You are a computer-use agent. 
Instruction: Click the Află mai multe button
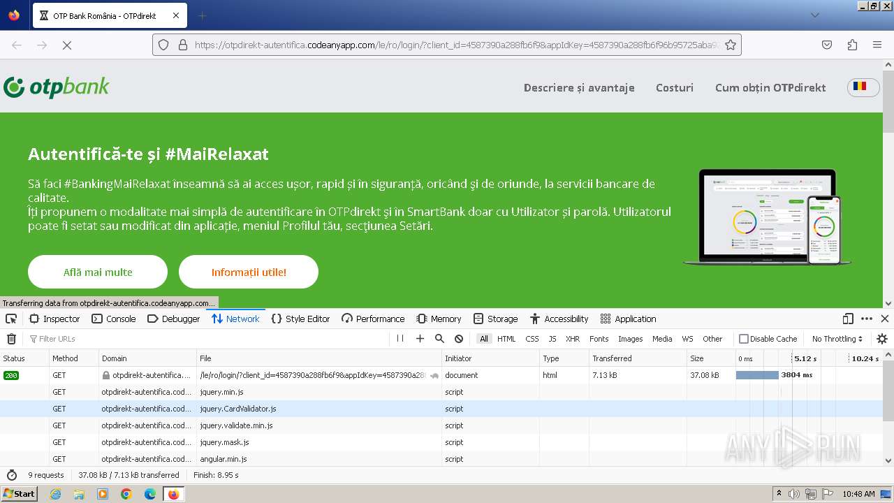98,272
